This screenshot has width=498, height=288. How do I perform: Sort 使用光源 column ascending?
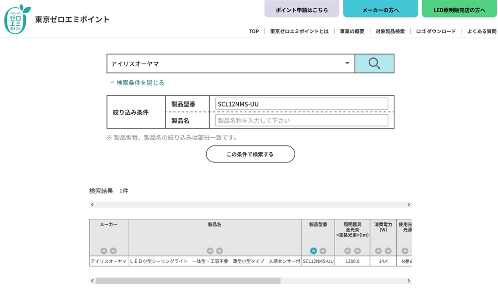405,251
